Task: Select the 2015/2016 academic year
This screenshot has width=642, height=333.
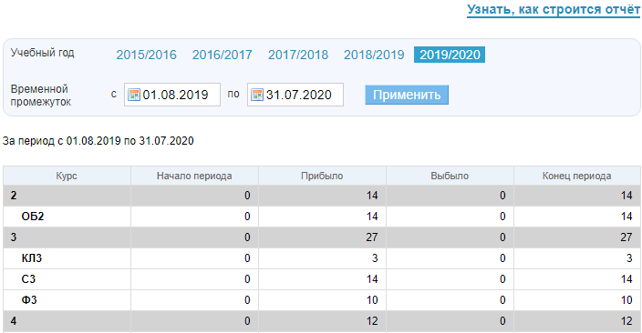Action: (x=146, y=55)
